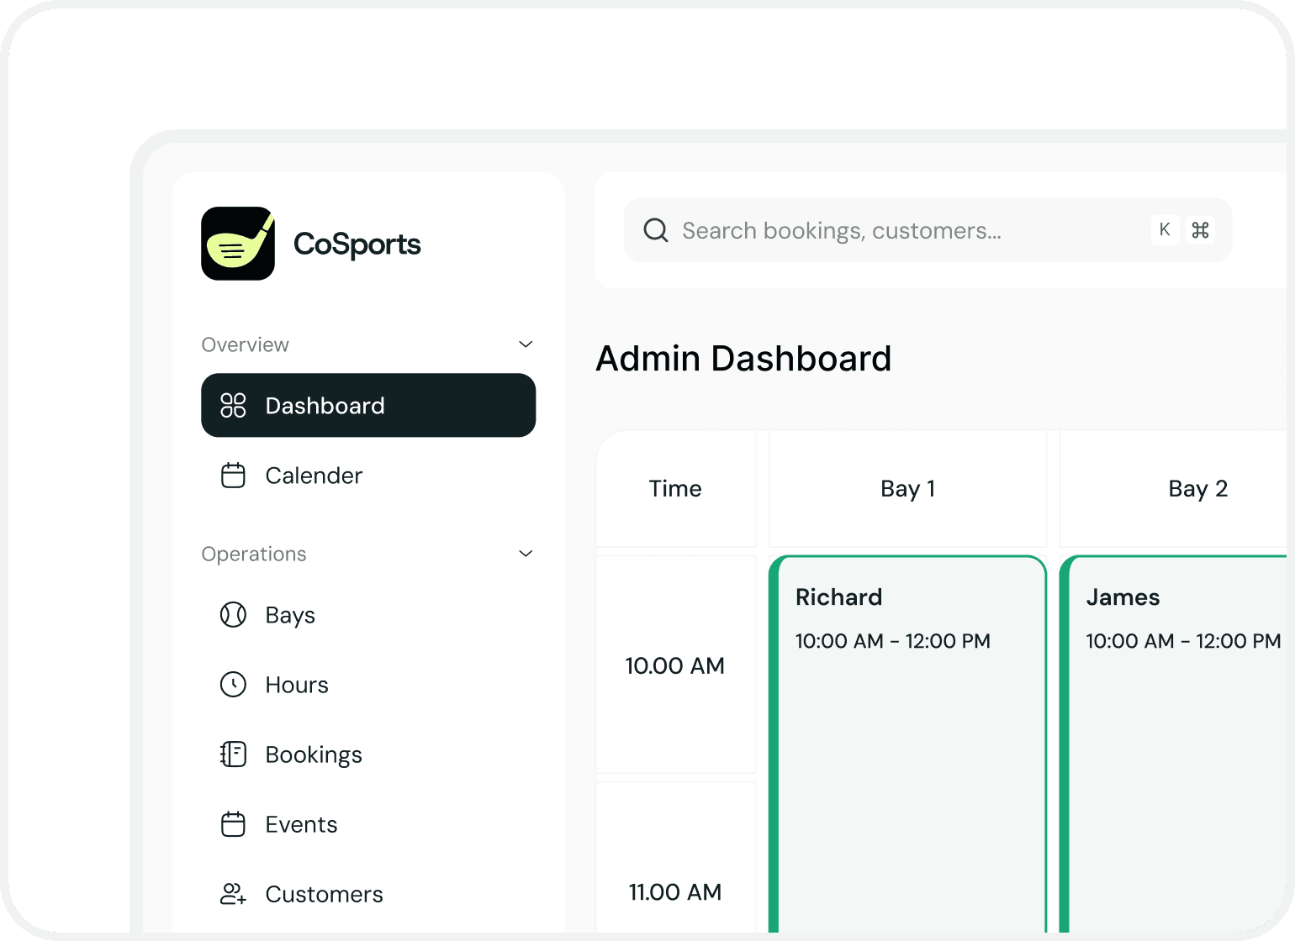
Task: Click the Bays ball icon
Action: (x=233, y=614)
